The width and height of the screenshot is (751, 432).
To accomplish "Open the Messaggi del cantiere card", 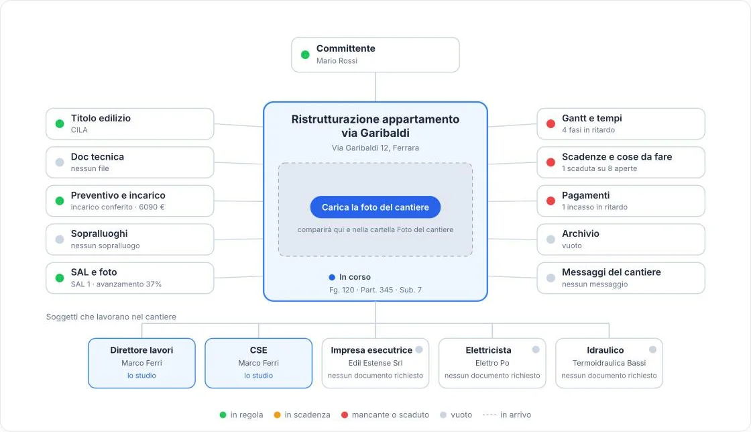I will pyautogui.click(x=621, y=278).
